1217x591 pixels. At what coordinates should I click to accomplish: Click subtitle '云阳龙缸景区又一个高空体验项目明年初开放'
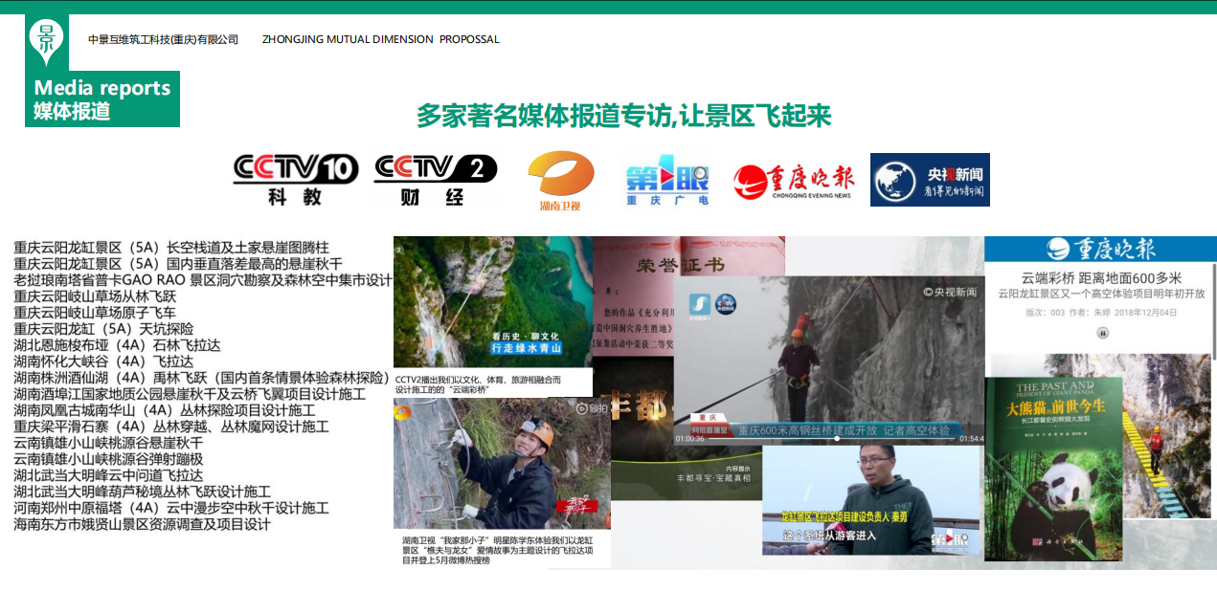(x=1101, y=295)
